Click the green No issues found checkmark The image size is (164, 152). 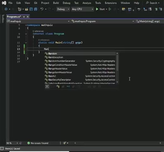[28, 143]
